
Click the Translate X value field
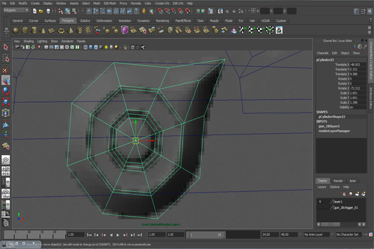(x=358, y=65)
